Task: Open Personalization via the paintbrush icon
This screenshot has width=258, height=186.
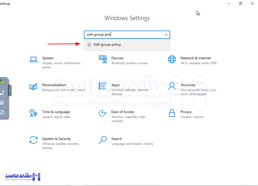Action: pos(33,86)
